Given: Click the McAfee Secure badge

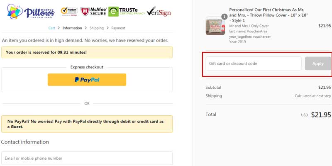Looking at the screenshot, I should point(93,11).
